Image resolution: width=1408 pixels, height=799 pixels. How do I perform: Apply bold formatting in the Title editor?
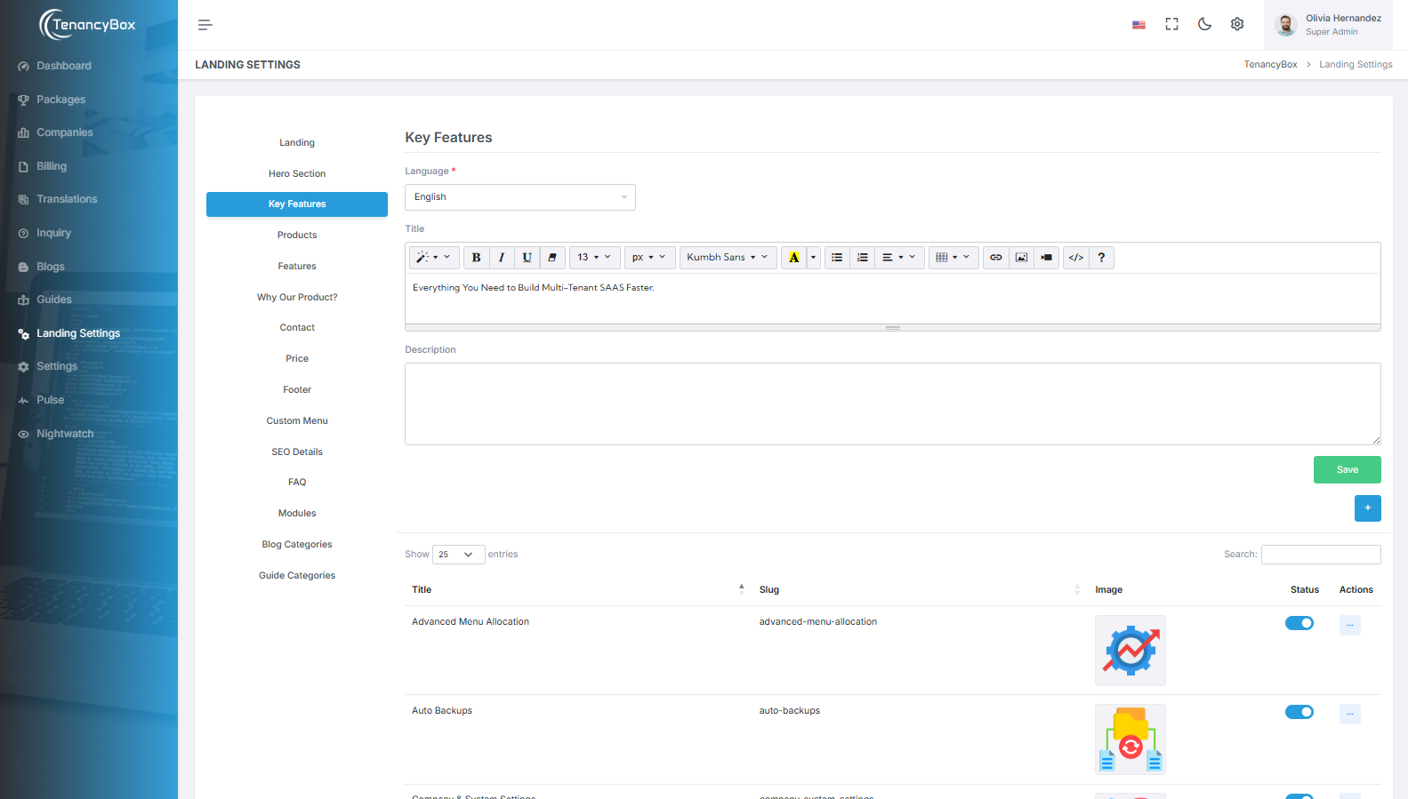click(476, 258)
